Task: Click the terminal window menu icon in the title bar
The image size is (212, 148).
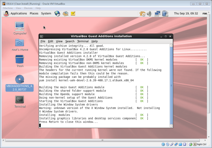Action: [x=42, y=36]
